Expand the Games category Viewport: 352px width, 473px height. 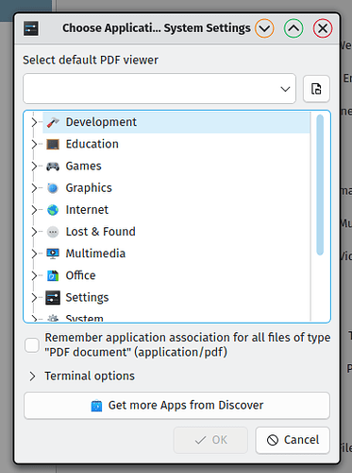34,166
